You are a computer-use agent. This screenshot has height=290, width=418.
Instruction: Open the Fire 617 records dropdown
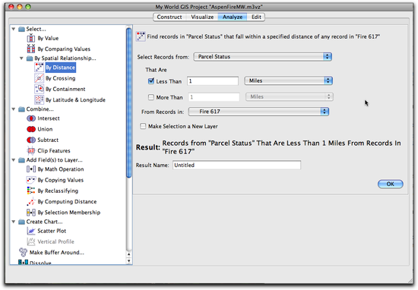coord(258,112)
